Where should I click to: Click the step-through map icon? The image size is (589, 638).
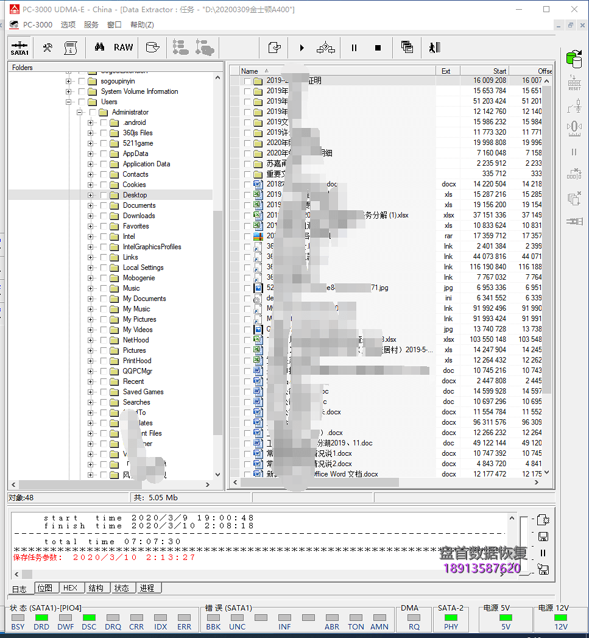click(326, 48)
